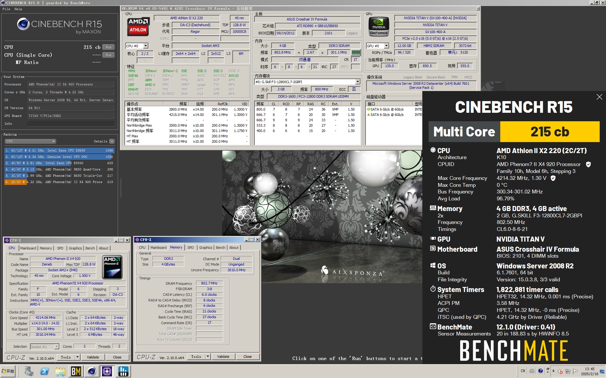Open CPU-Z from the taskbar chip icon
Viewport: 606px width, 378px height.
point(107,371)
